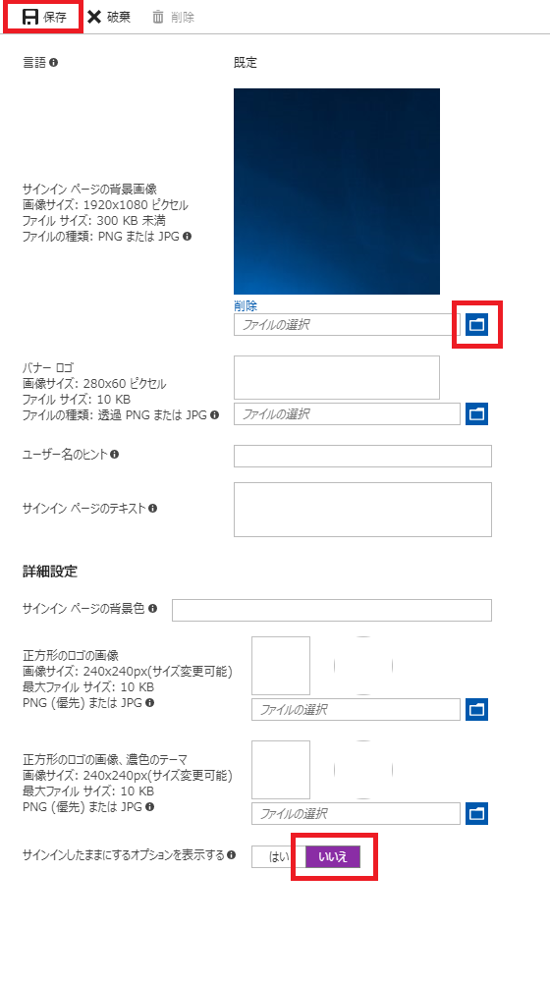Click info icon next to 言語
Image resolution: width=550 pixels, height=982 pixels.
coord(54,63)
